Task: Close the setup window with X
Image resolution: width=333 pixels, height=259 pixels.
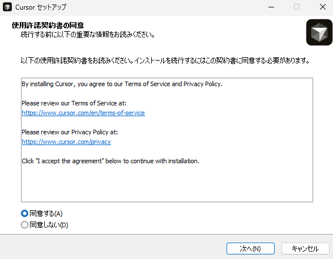Action: (x=323, y=7)
